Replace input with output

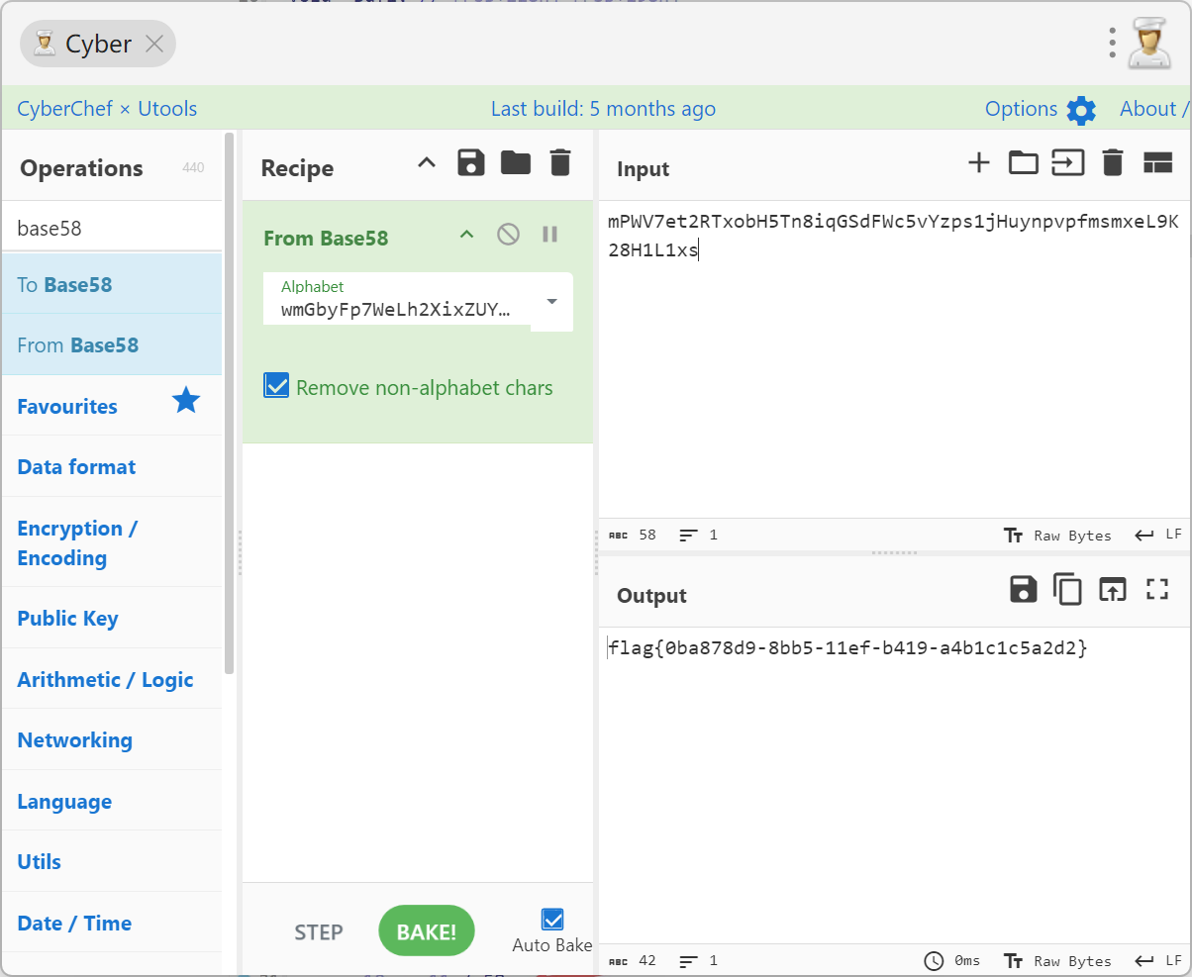1113,589
